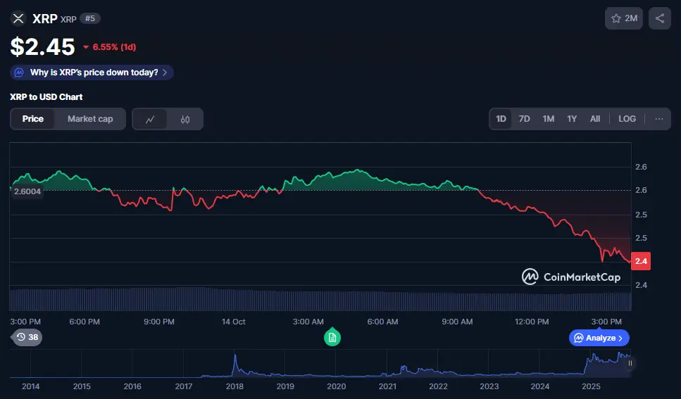Click the "14 Oct" date axis label
The width and height of the screenshot is (681, 399).
click(233, 322)
